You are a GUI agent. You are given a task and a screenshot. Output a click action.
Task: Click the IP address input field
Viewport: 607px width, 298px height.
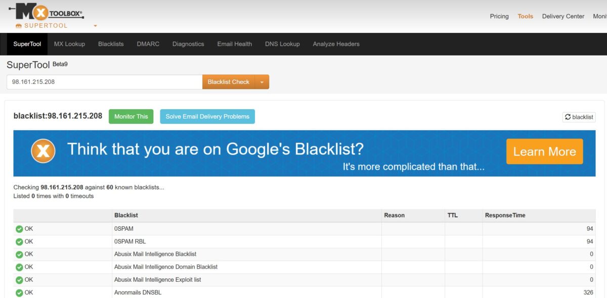(105, 82)
